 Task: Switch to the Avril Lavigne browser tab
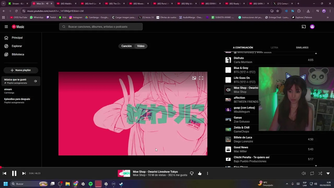coord(90,4)
